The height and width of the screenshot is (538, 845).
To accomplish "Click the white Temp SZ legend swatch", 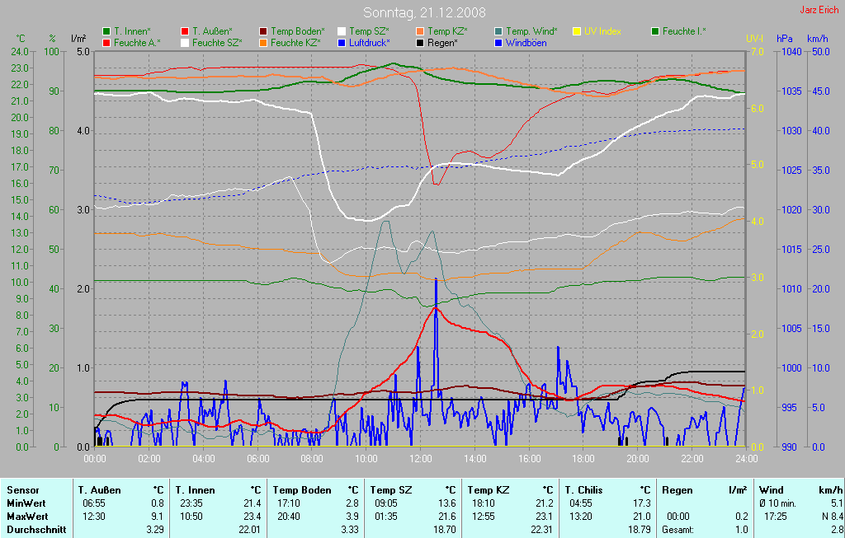I will tap(342, 31).
